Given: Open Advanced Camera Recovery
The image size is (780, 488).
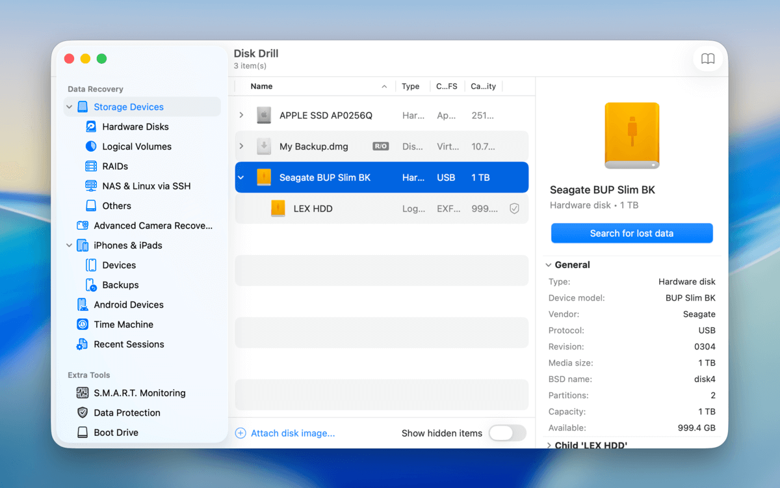Looking at the screenshot, I should click(x=152, y=226).
